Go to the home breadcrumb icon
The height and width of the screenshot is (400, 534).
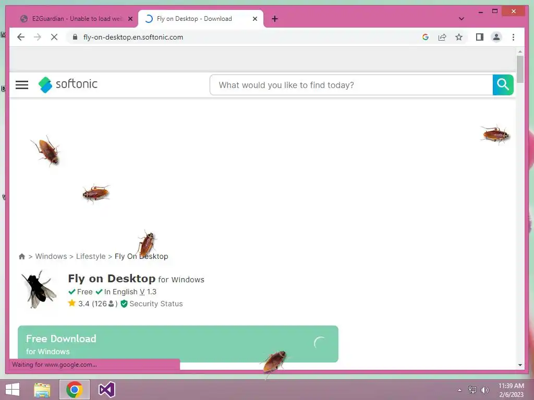(x=22, y=256)
